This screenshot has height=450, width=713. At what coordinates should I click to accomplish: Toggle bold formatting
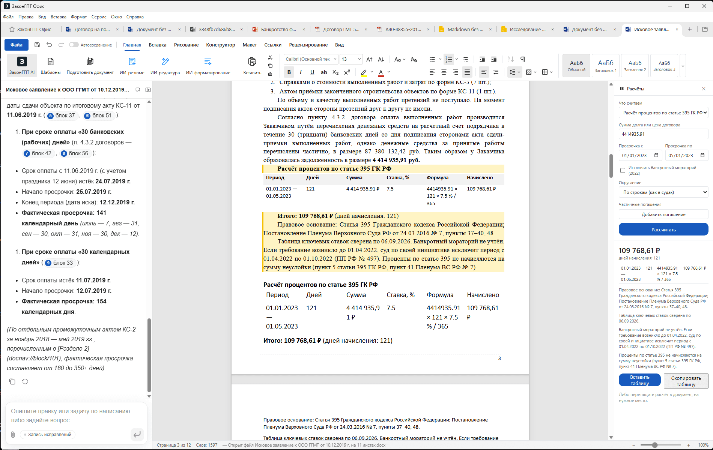coord(289,72)
